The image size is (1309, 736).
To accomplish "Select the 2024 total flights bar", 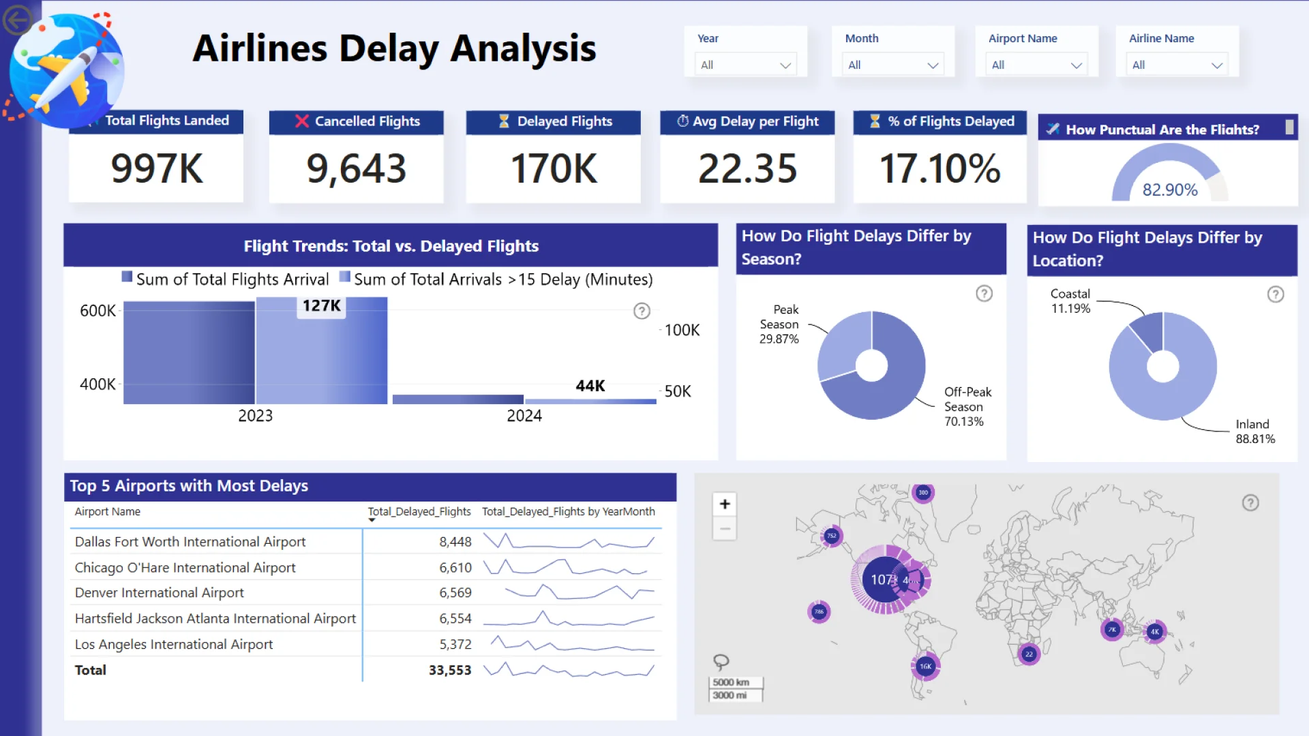I will 458,399.
